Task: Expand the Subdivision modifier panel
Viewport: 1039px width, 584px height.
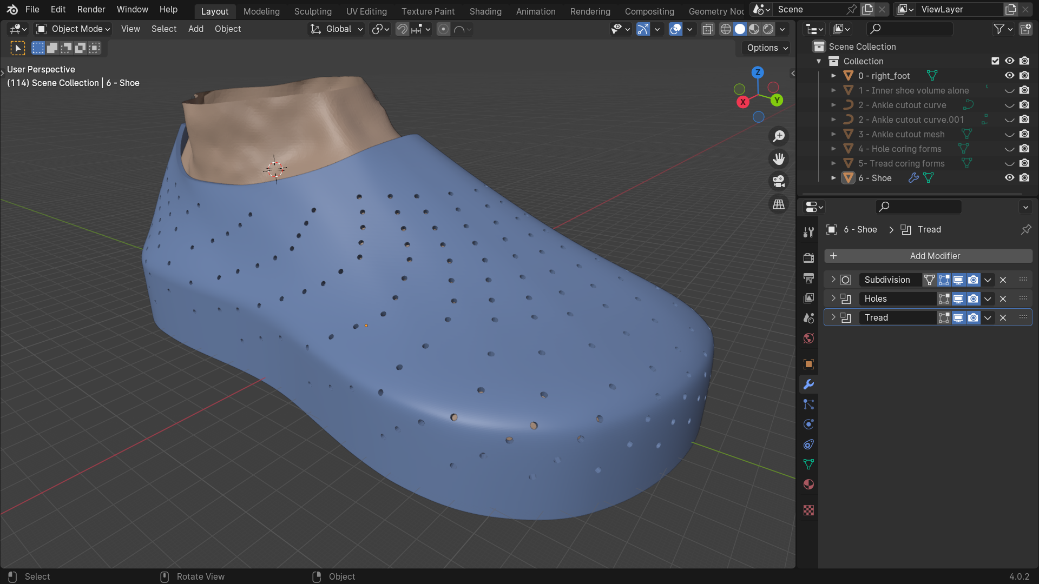Action: pyautogui.click(x=833, y=280)
